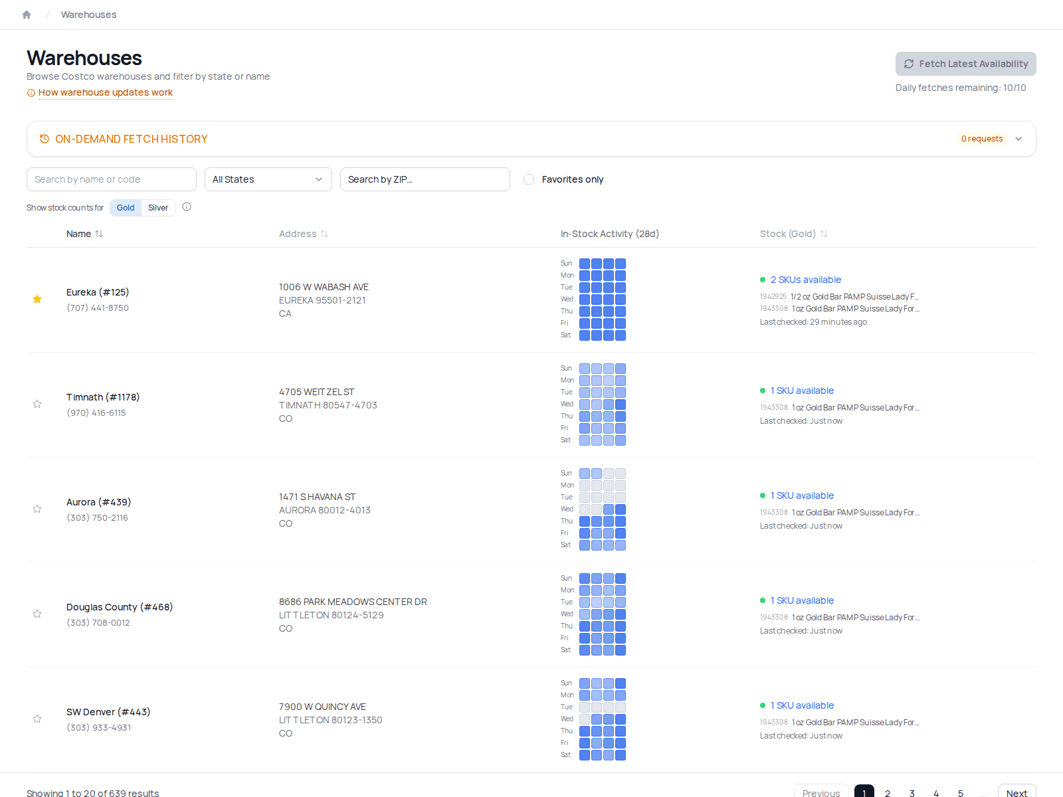The image size is (1063, 797).
Task: Open 1 SKU available for Aurora
Action: click(802, 495)
